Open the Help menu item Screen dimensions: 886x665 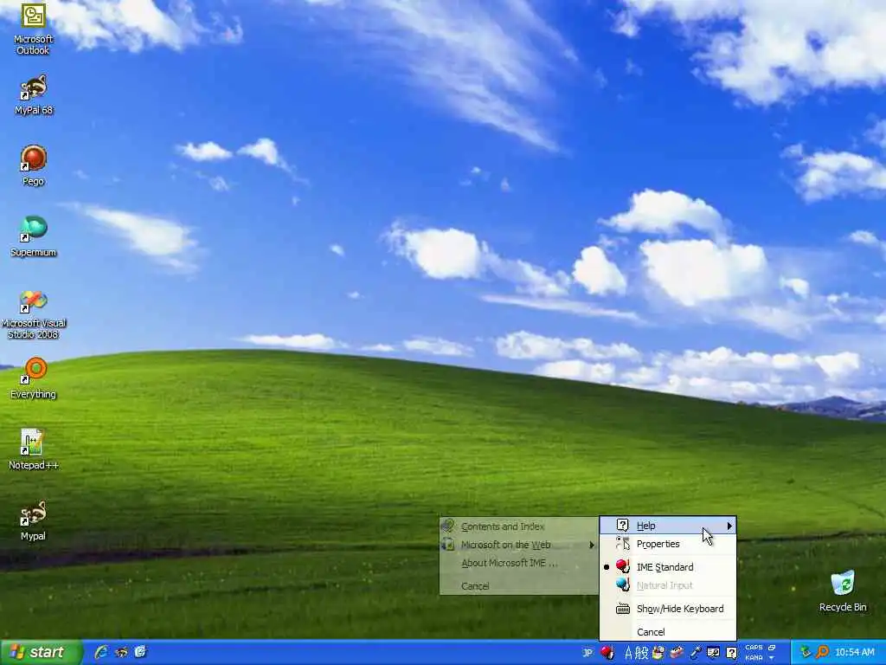[x=668, y=526]
